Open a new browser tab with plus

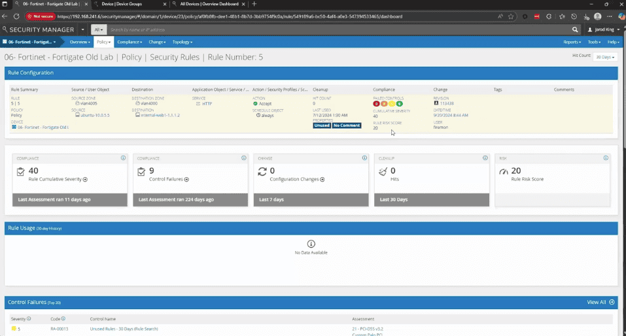coord(254,4)
